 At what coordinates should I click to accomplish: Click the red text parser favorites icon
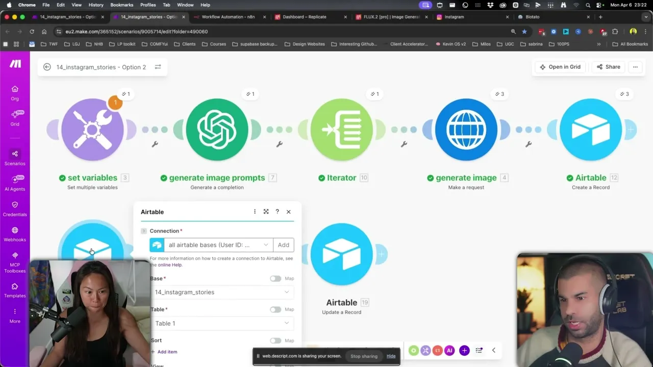(437, 350)
